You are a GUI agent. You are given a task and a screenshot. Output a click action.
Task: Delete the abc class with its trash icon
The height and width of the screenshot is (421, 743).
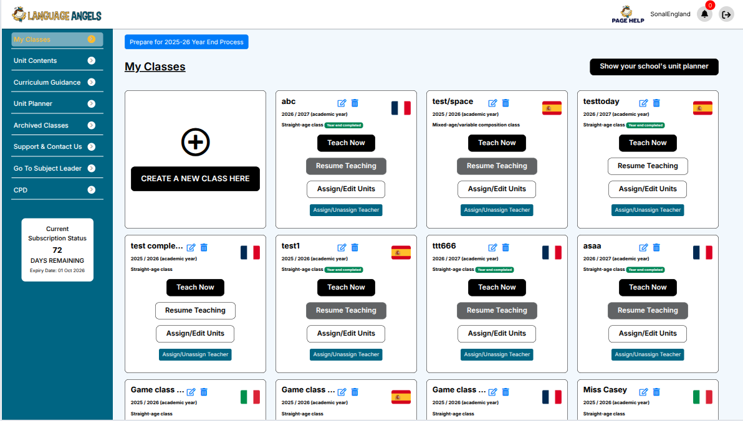pos(355,103)
